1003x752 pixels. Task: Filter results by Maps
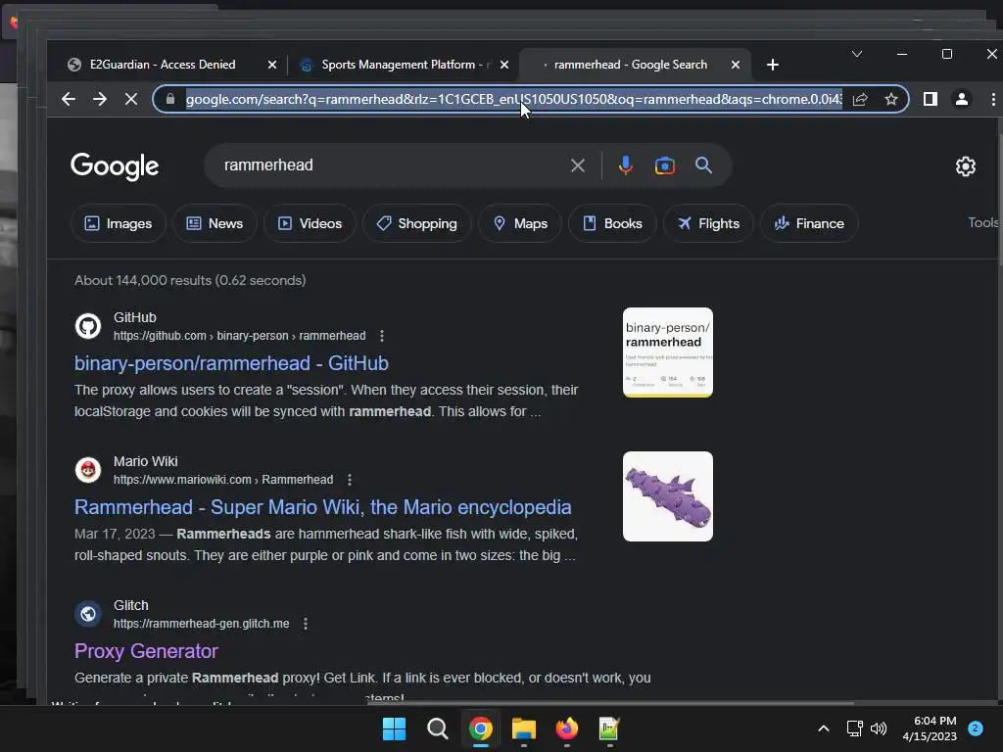(x=520, y=223)
